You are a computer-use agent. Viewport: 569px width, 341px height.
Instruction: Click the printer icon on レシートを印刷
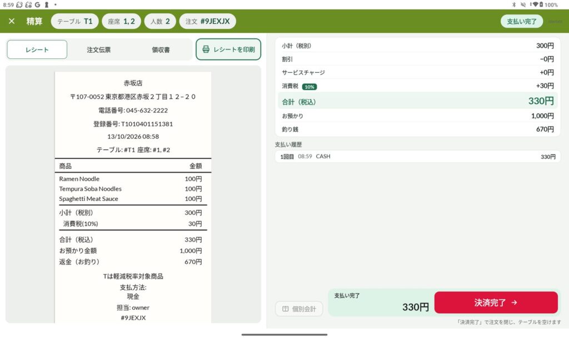[x=206, y=49]
